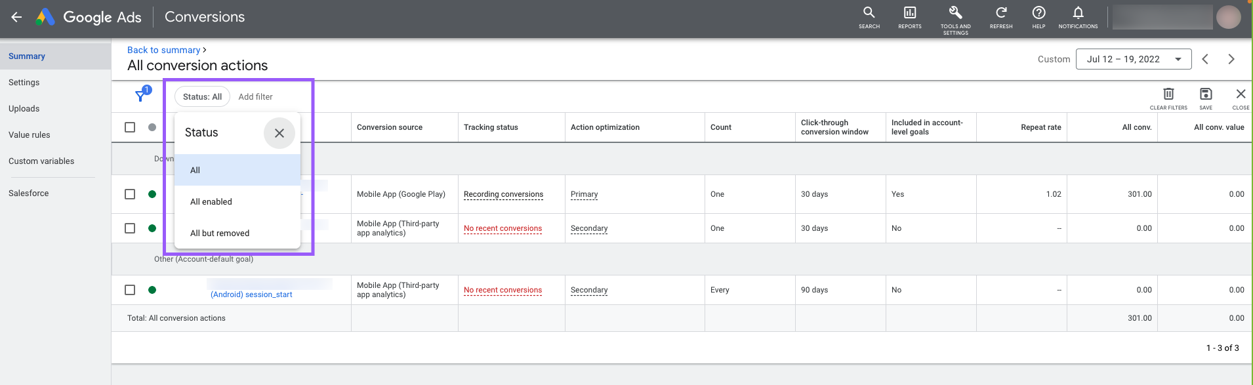Click the Status: All filter chip

(x=202, y=96)
